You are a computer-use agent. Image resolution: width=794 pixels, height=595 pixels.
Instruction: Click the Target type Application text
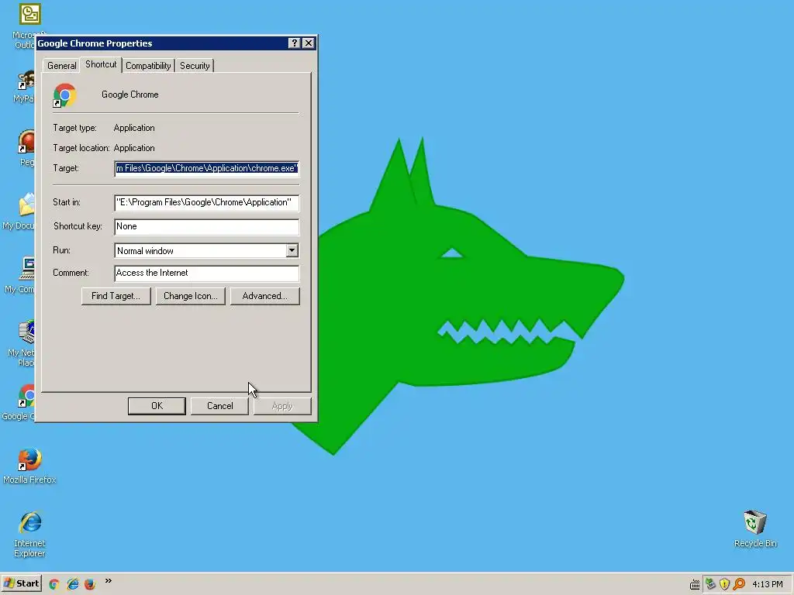pyautogui.click(x=134, y=128)
